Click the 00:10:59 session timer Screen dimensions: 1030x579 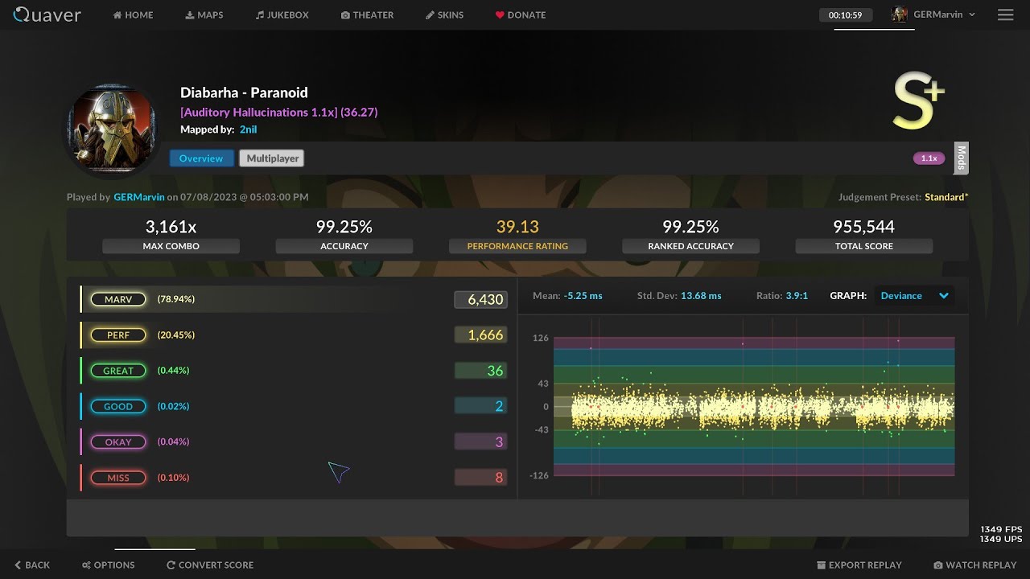pyautogui.click(x=846, y=14)
